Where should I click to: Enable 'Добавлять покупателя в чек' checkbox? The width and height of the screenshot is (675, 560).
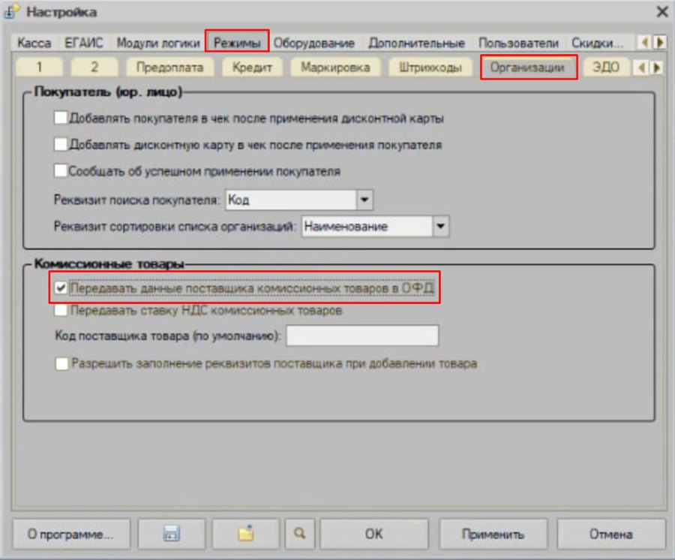pos(61,118)
